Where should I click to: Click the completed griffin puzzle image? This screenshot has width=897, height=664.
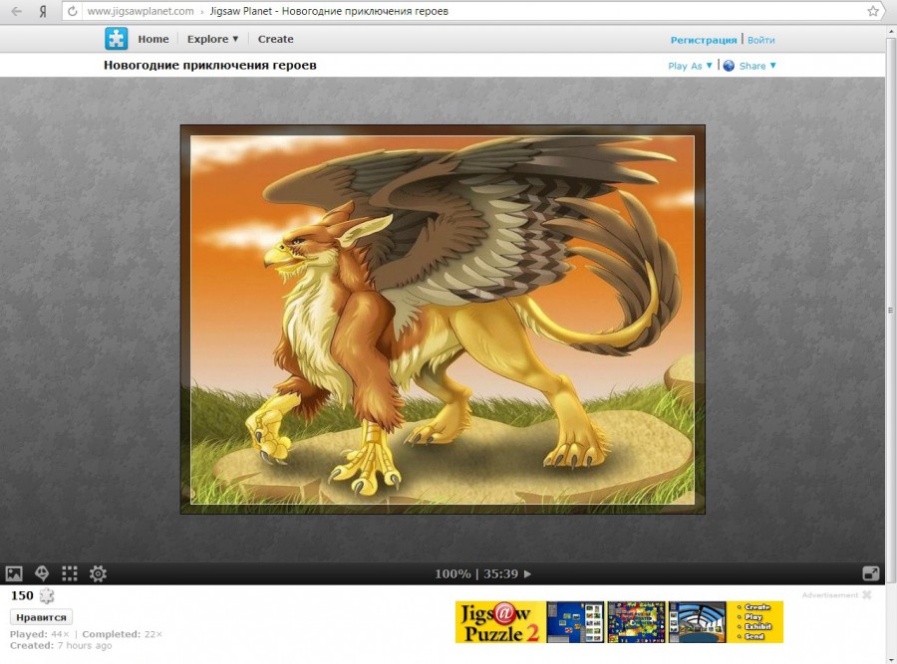click(443, 320)
